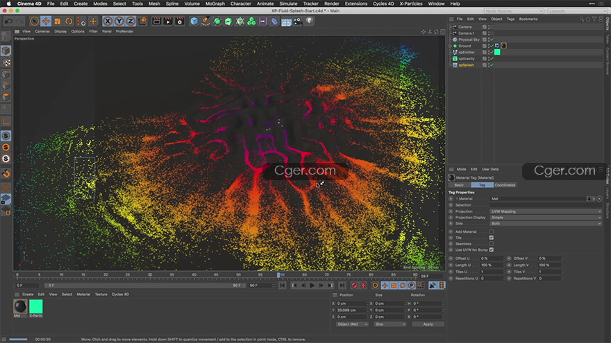Select the Mat material thumbnail
The width and height of the screenshot is (611, 343).
point(20,306)
